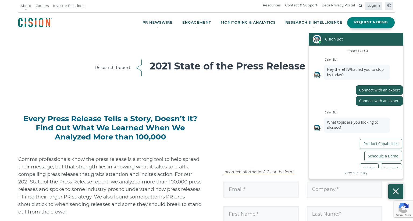Open the globe language selector
The height and width of the screenshot is (221, 413).
(x=389, y=6)
